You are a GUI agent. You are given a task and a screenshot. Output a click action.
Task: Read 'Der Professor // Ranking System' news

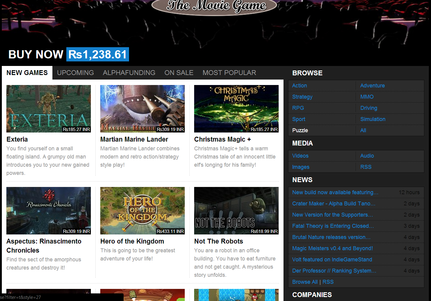pyautogui.click(x=334, y=271)
